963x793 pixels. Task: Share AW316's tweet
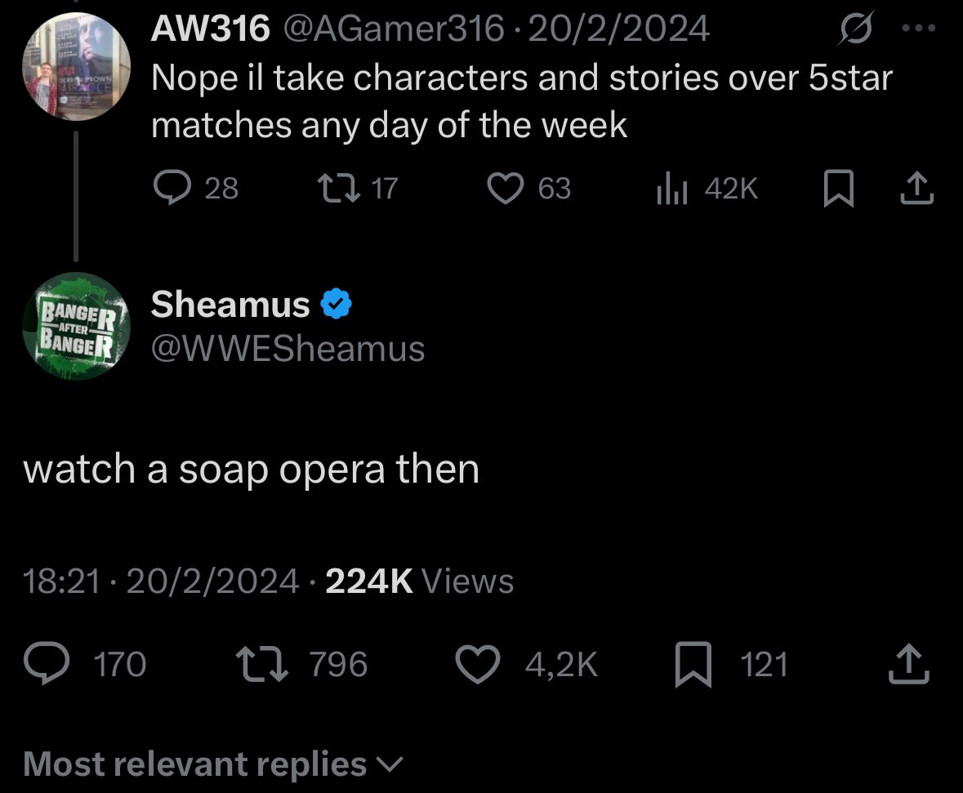[x=916, y=189]
